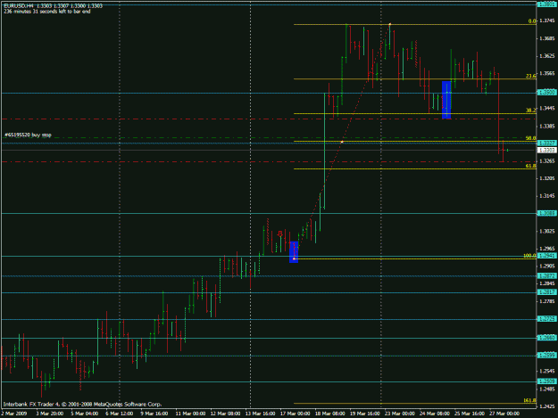Click the Fibonacci 161.8 level label
This screenshot has height=418, width=558.
(530, 400)
